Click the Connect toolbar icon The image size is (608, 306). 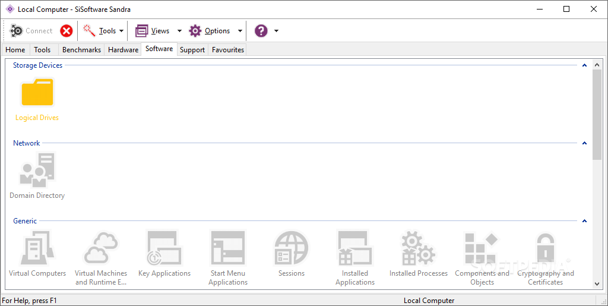point(16,31)
